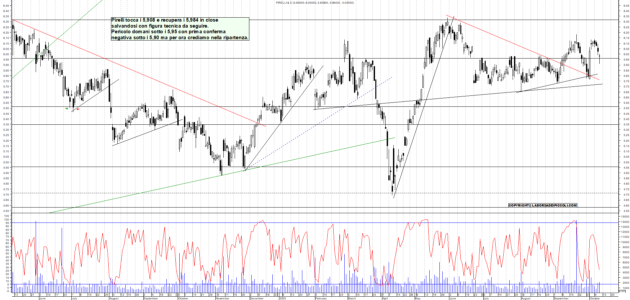
Task: Click the May label on the time axis
Action: [x=417, y=298]
